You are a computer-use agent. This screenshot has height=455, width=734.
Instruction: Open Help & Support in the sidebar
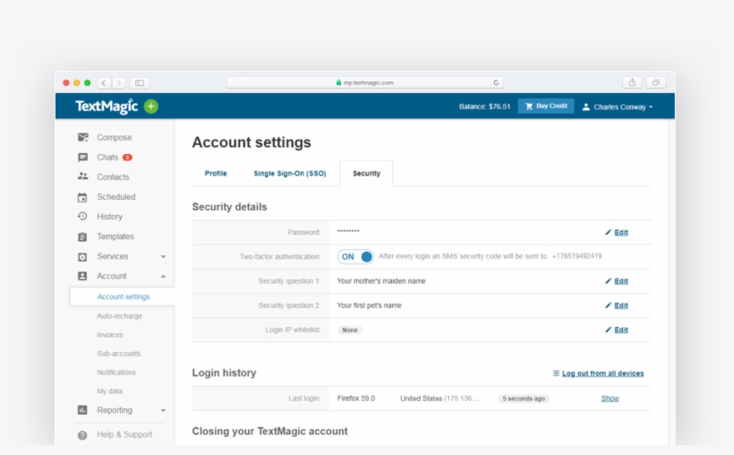click(x=124, y=434)
